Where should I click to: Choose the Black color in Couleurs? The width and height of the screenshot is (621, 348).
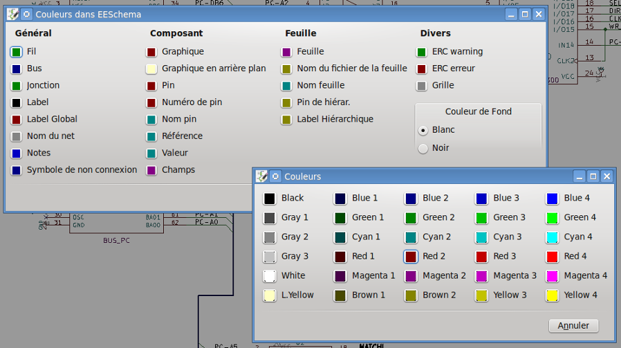(x=269, y=199)
